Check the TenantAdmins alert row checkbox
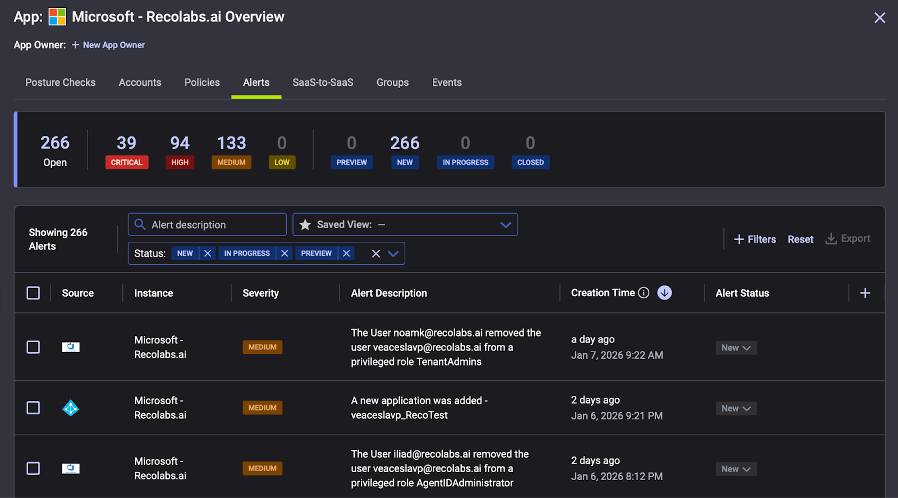This screenshot has width=898, height=498. [33, 347]
